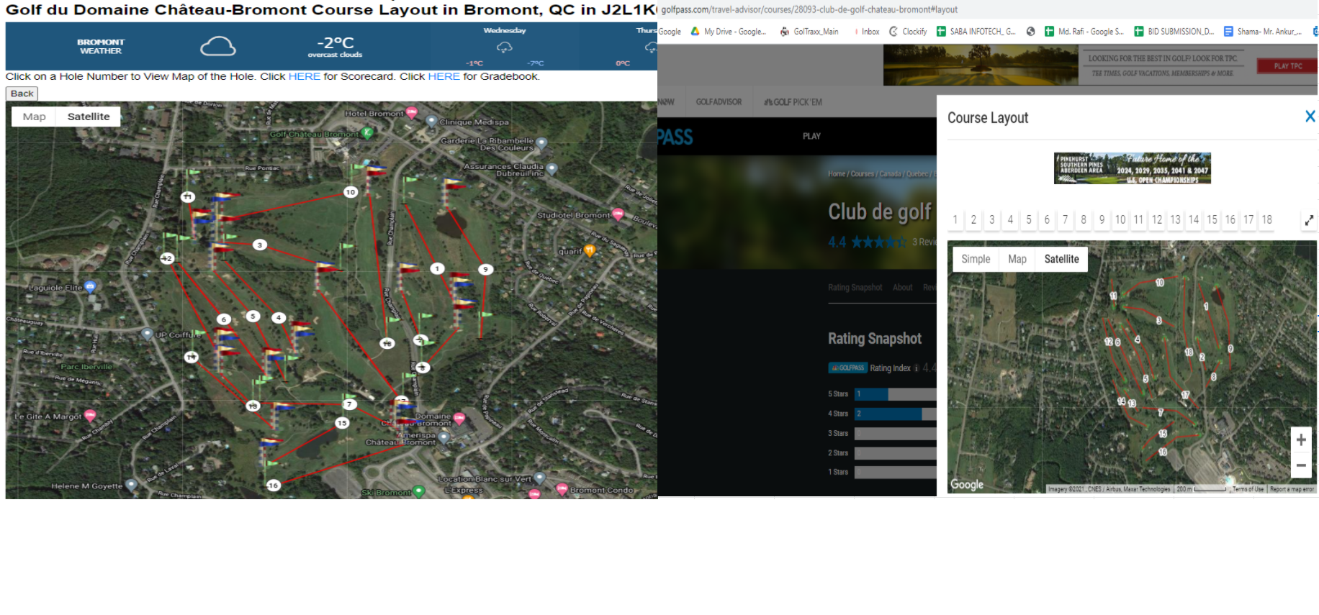Go to Home breadcrumb link
Image resolution: width=1319 pixels, height=615 pixels.
836,174
